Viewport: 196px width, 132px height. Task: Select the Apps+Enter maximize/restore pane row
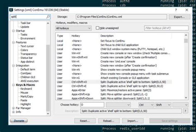pyautogui.click(x=114, y=90)
